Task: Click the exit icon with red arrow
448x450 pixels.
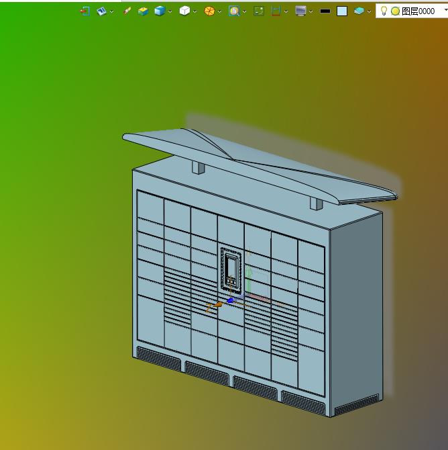Action: pyautogui.click(x=85, y=11)
